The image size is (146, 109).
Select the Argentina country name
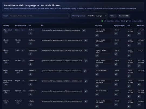7,91
